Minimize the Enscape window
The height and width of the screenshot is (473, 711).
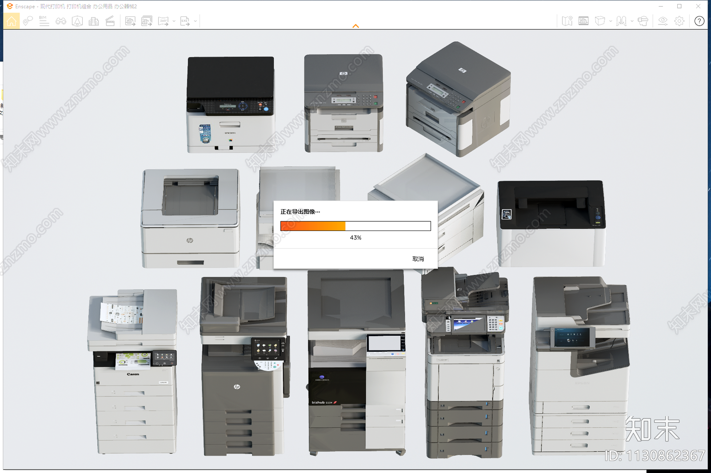(x=661, y=6)
